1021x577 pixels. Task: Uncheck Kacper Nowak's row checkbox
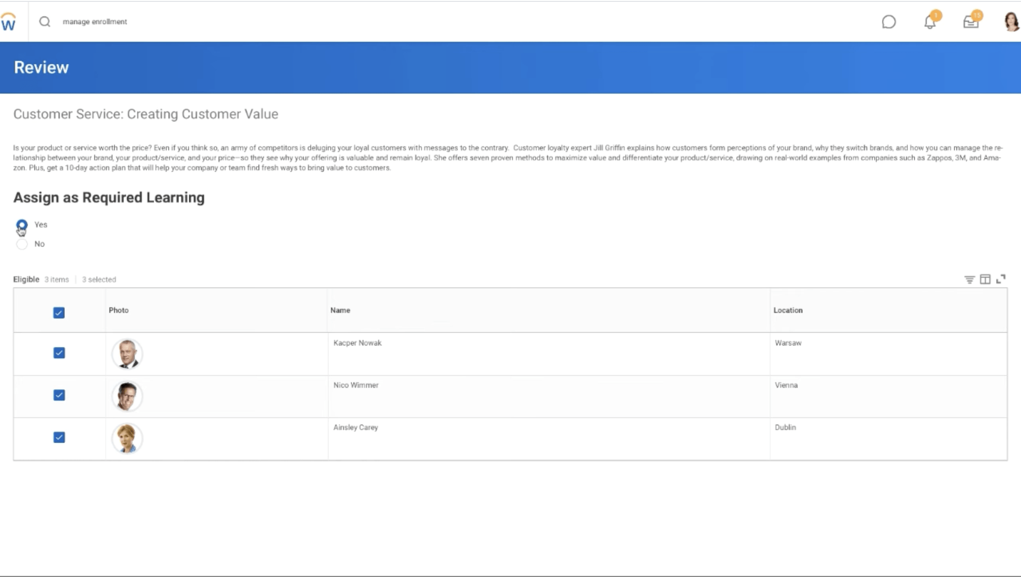pos(58,353)
